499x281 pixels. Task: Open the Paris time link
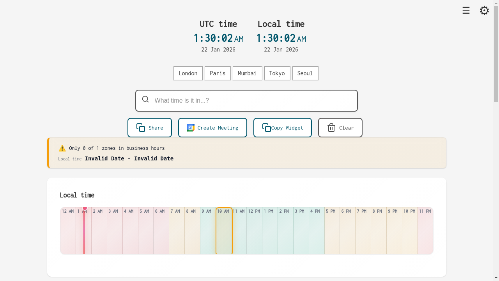pos(218,73)
